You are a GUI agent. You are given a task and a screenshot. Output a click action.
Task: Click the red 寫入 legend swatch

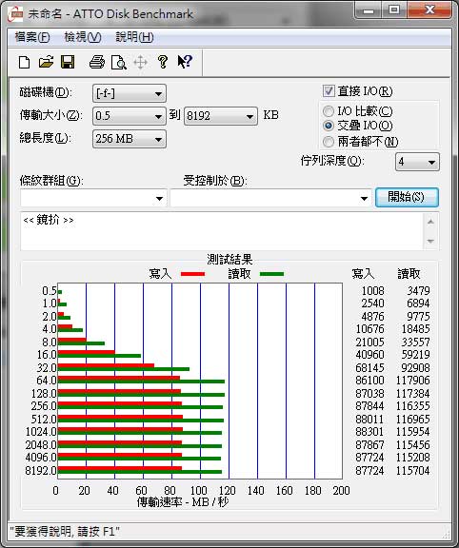pos(192,274)
